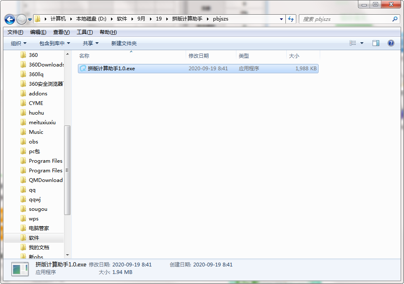
Task: Click the navigation pane scrollbar thumb
Action: [67, 170]
